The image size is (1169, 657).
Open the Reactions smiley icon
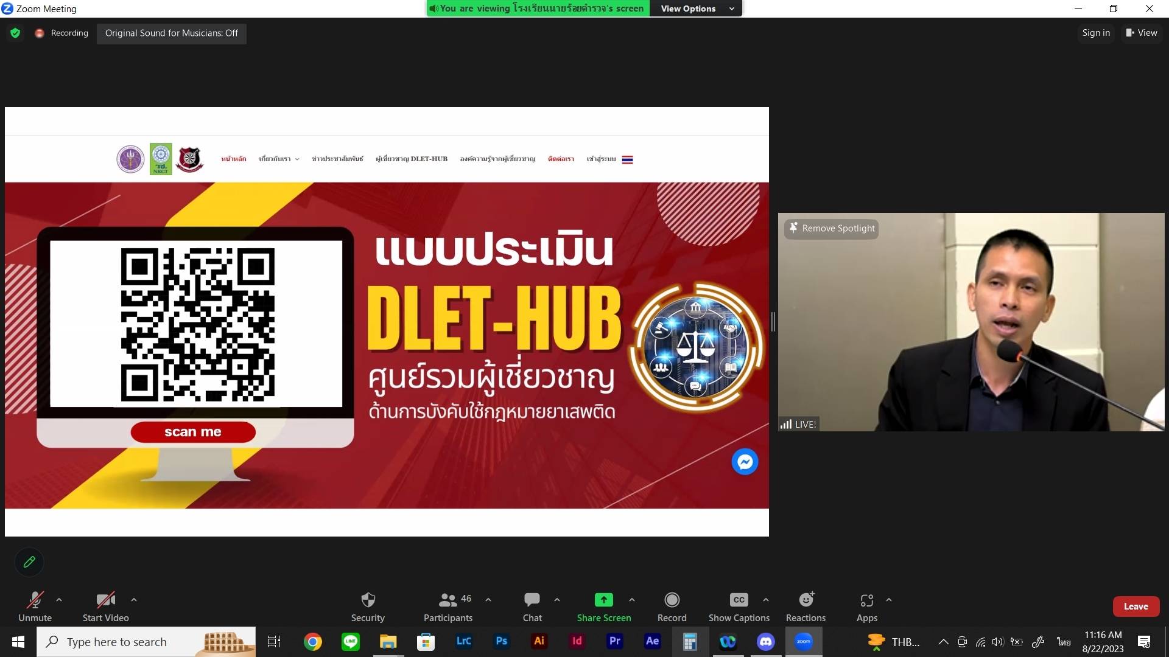tap(806, 600)
